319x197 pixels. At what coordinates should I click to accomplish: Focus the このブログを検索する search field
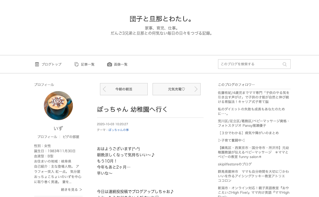(254, 64)
